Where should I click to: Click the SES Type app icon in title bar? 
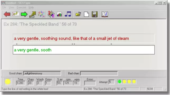point(3,3)
